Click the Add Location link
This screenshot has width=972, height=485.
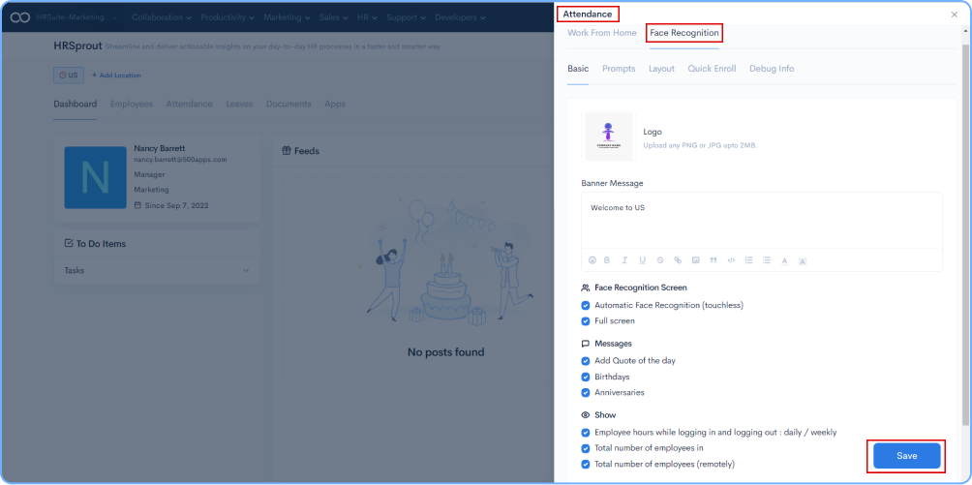(x=114, y=75)
